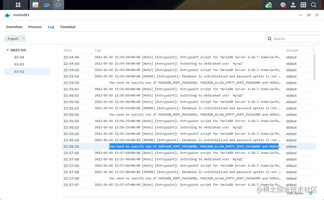Maximize the mariadb1 window

(x=309, y=15)
